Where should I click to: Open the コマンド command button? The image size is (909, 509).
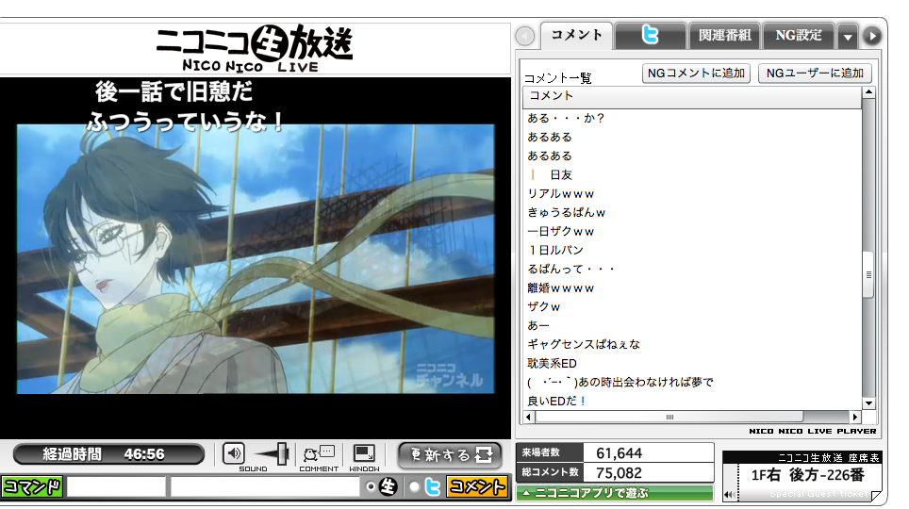coord(32,486)
